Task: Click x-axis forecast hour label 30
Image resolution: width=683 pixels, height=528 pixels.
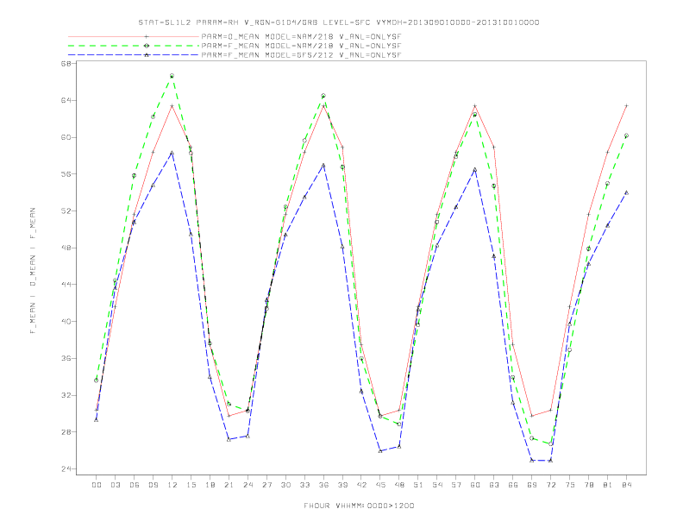Action: coord(285,485)
